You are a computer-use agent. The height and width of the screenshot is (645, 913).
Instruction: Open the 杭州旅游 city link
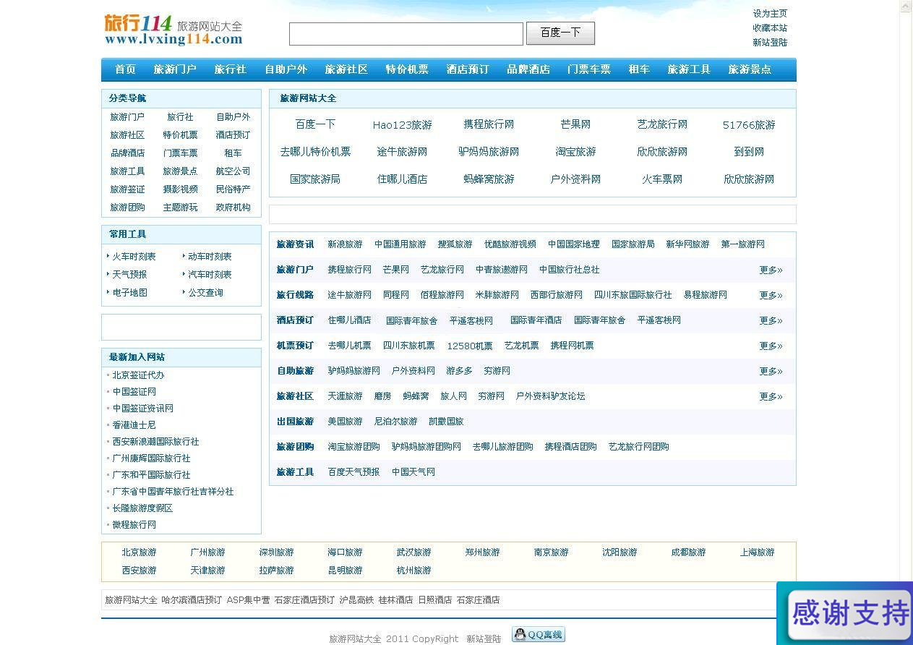(413, 571)
